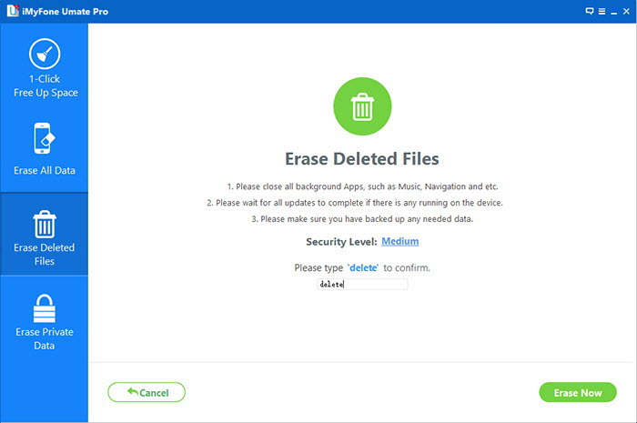Click the sidebar trash can icon
The width and height of the screenshot is (637, 423).
(x=44, y=222)
